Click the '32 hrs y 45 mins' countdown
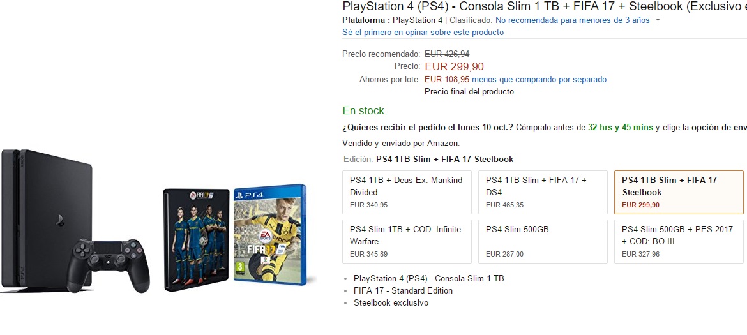747x335 pixels. click(x=621, y=127)
